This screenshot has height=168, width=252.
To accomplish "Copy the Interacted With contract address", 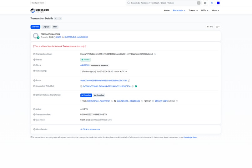I will 133,86.
